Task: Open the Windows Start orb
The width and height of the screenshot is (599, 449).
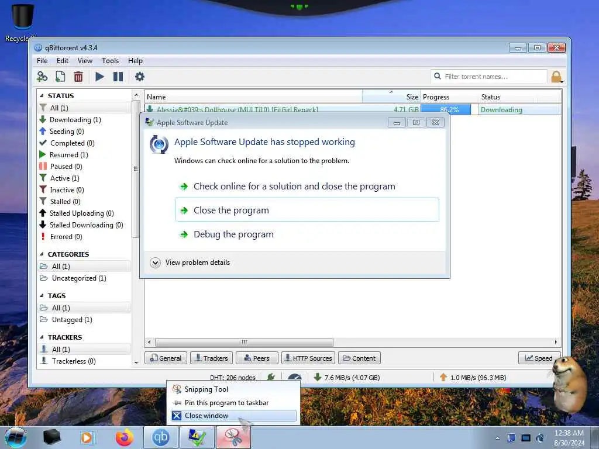Action: pos(16,437)
